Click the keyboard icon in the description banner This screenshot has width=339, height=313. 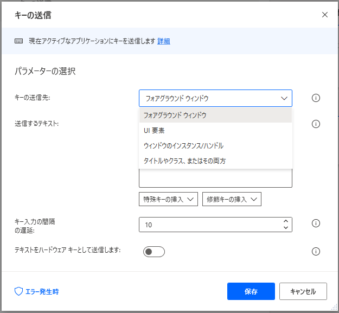pyautogui.click(x=18, y=41)
